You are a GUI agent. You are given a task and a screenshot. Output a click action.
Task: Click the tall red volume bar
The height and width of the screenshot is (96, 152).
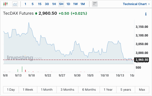(25, 71)
